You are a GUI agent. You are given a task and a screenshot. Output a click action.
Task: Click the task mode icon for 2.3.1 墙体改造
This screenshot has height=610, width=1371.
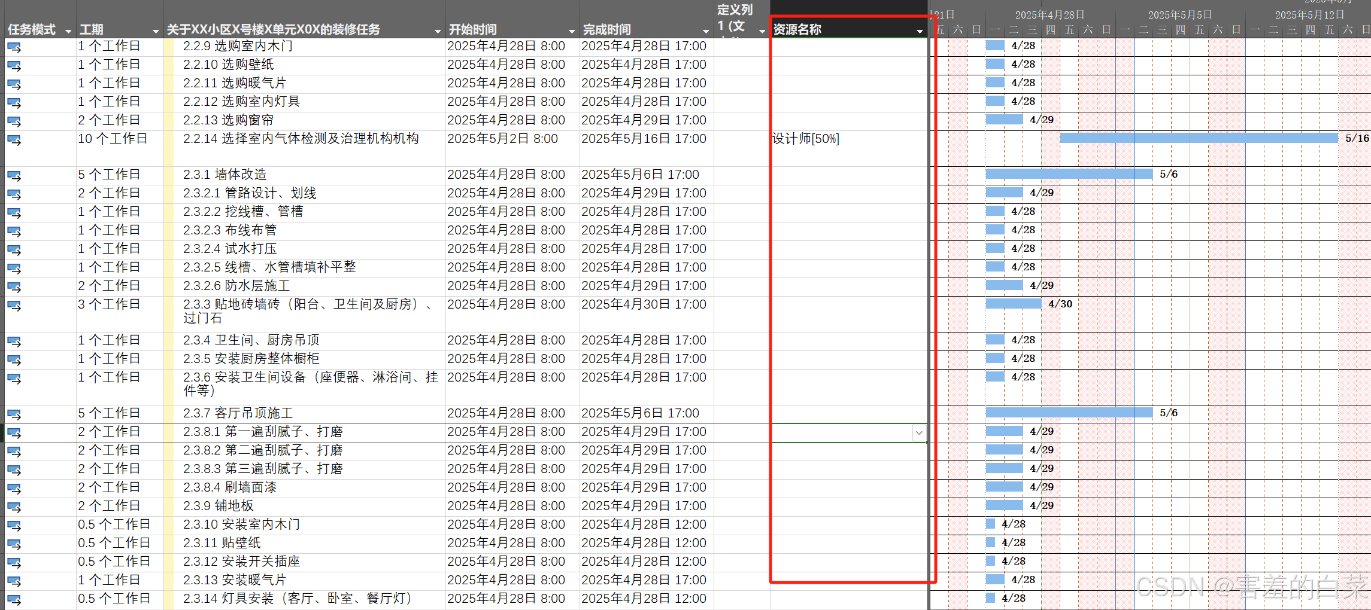click(14, 175)
